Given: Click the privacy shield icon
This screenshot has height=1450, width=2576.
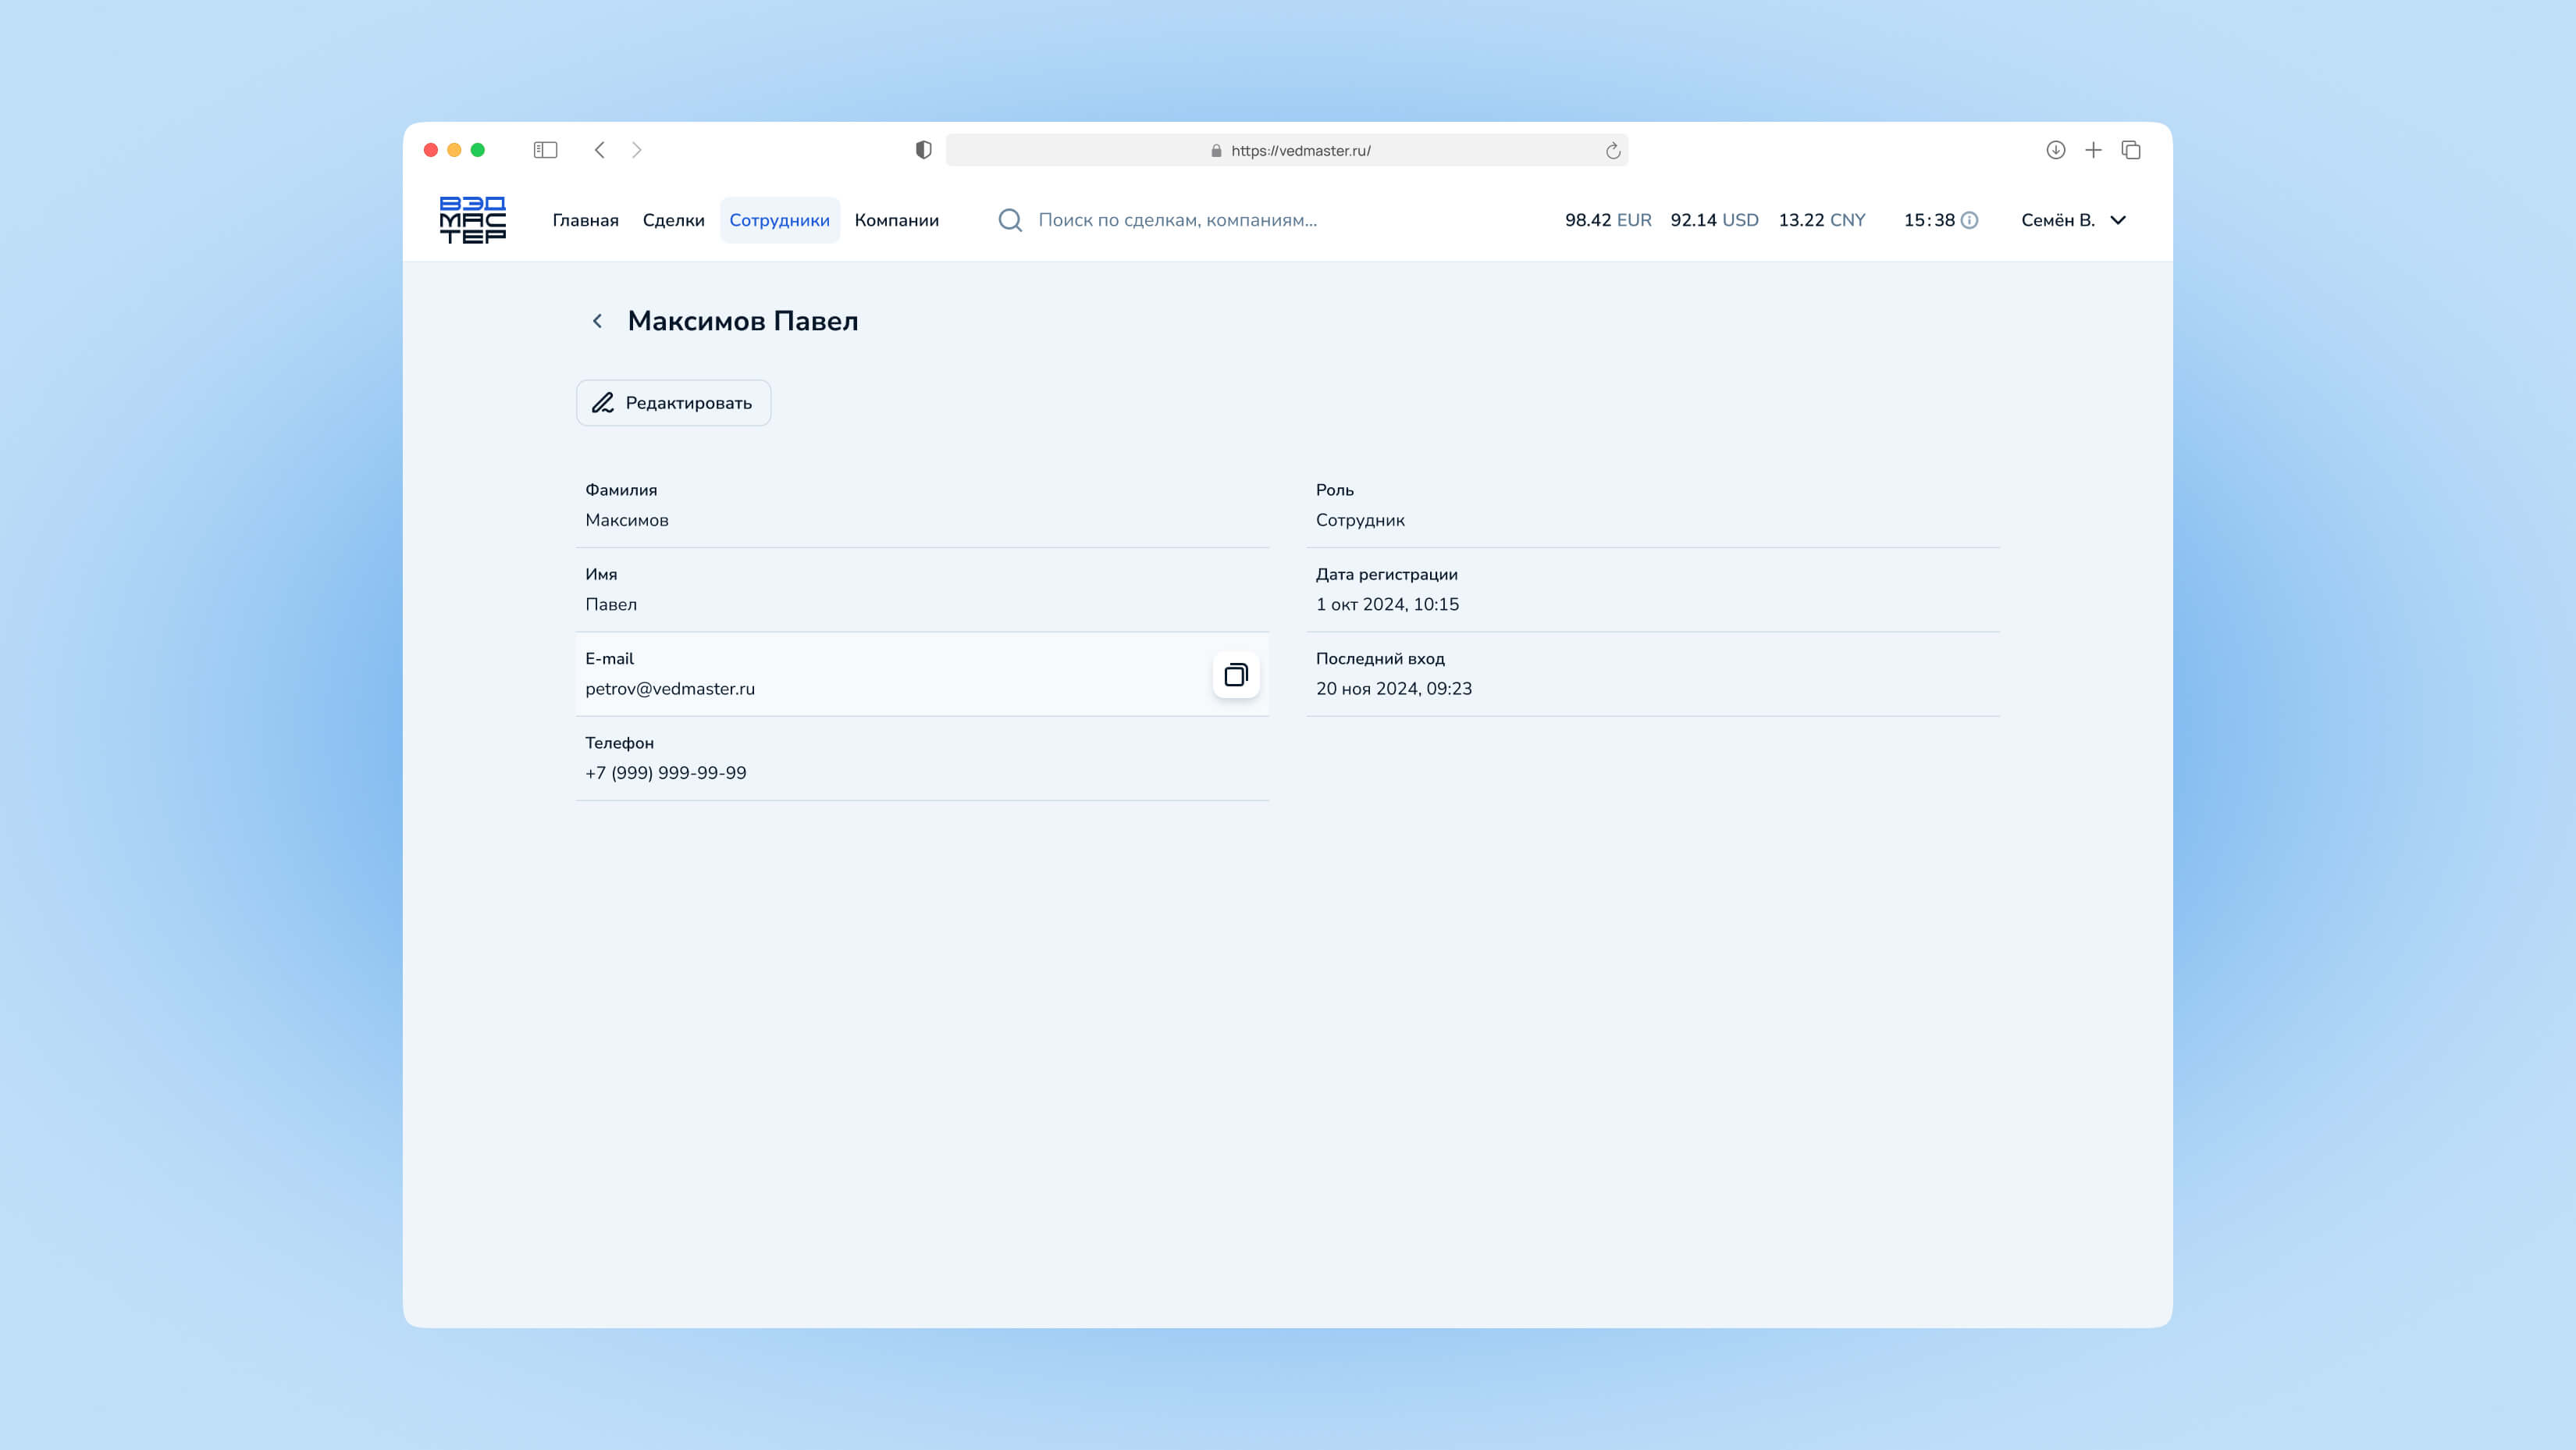Looking at the screenshot, I should 923,150.
